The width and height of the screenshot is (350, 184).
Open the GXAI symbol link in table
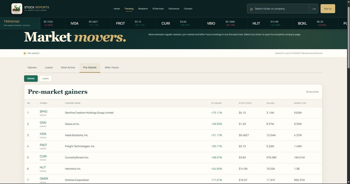(x=43, y=123)
